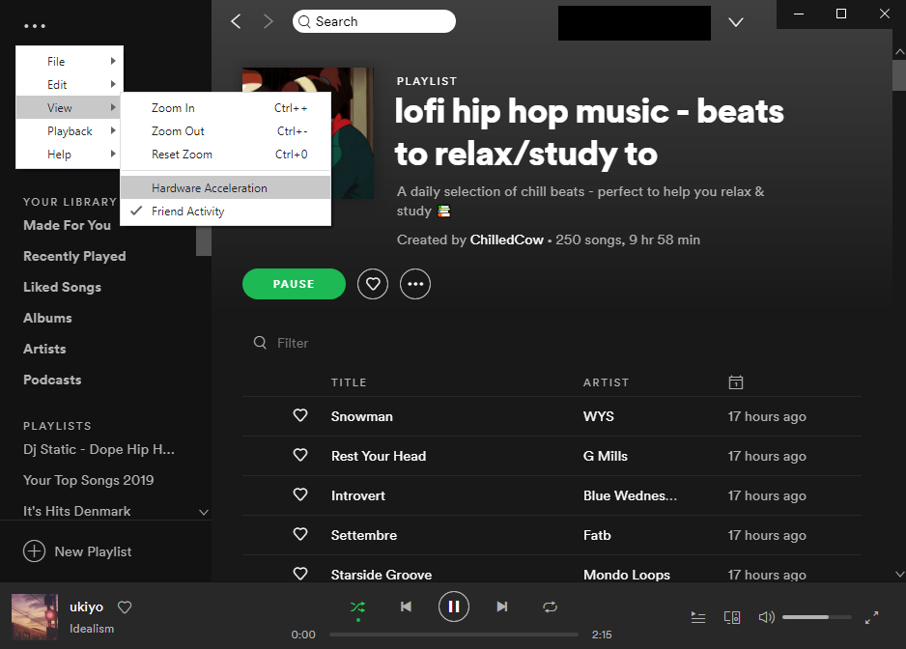The height and width of the screenshot is (649, 906).
Task: Like the song Introvert
Action: click(300, 494)
